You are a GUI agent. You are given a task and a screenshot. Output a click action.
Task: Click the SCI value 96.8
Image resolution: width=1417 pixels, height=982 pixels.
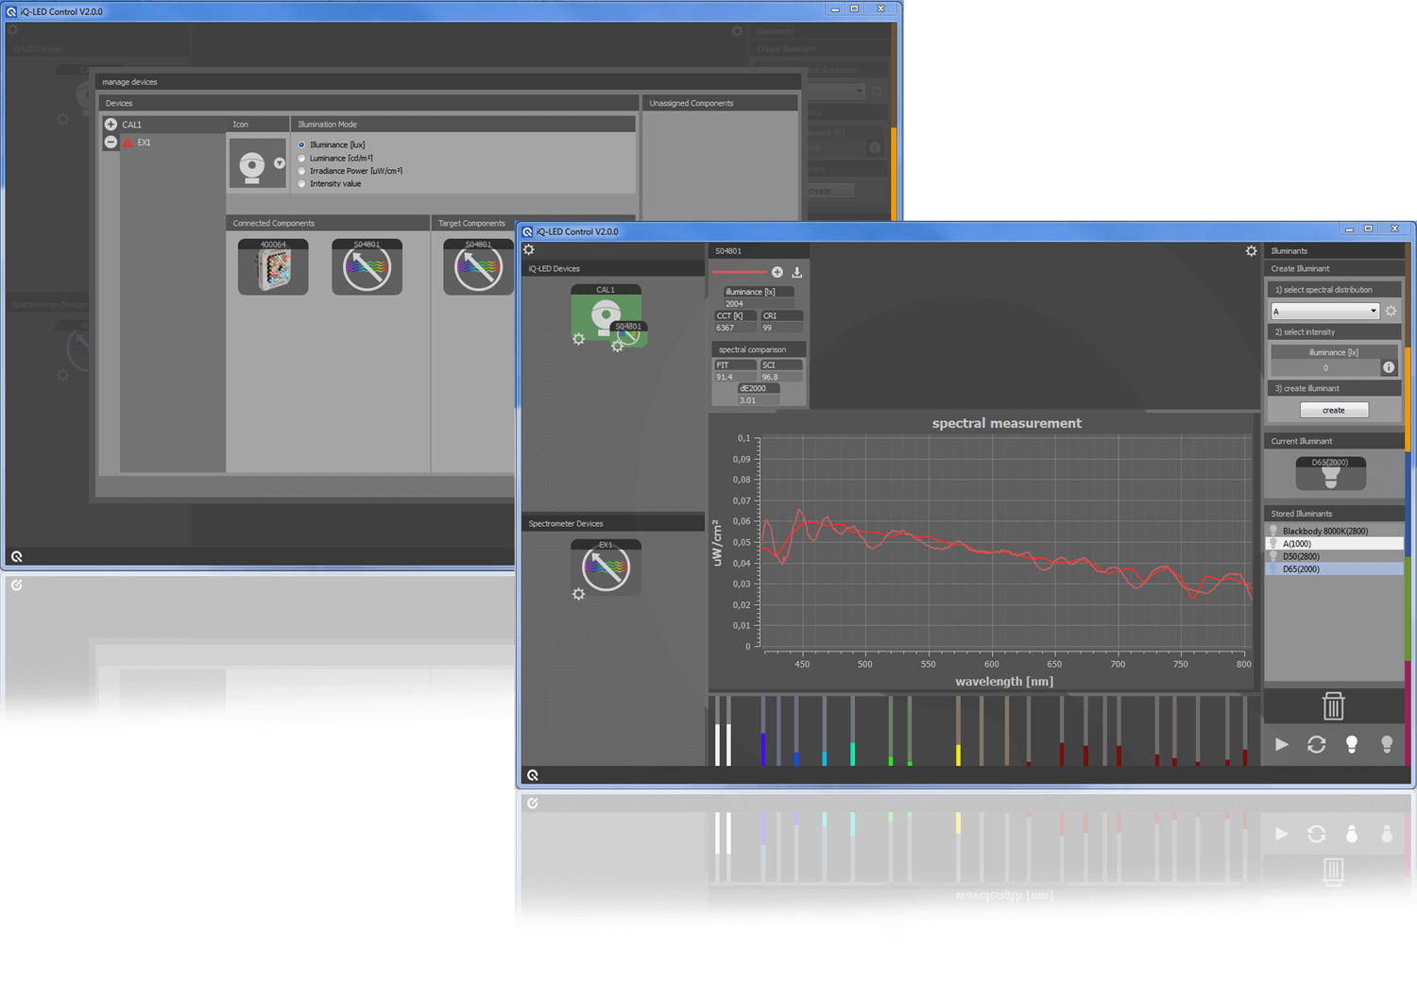point(781,377)
